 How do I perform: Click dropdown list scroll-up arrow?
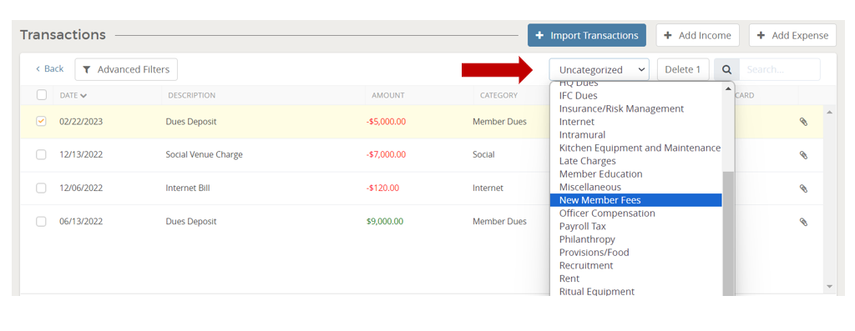(728, 88)
